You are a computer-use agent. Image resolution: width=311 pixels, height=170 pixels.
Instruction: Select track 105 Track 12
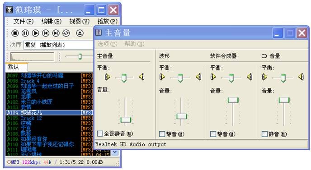tap(49, 118)
